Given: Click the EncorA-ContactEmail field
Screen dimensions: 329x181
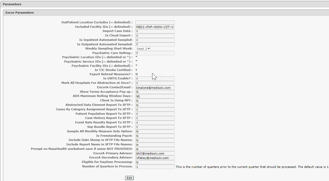Looking at the screenshot, I should point(155,87).
